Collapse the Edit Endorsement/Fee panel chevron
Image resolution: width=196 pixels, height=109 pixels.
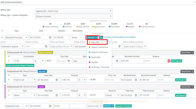[x=195, y=2]
